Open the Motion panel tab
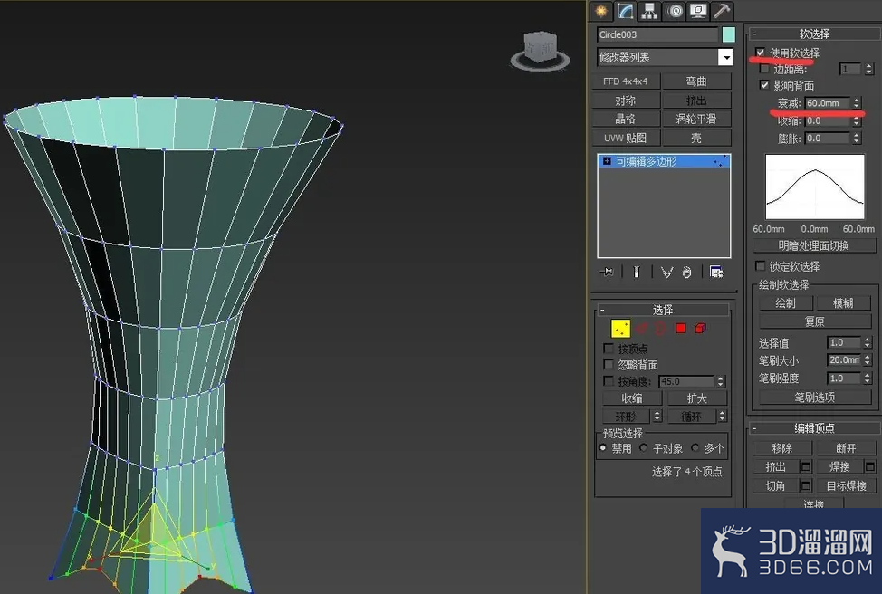The height and width of the screenshot is (594, 882). point(674,11)
